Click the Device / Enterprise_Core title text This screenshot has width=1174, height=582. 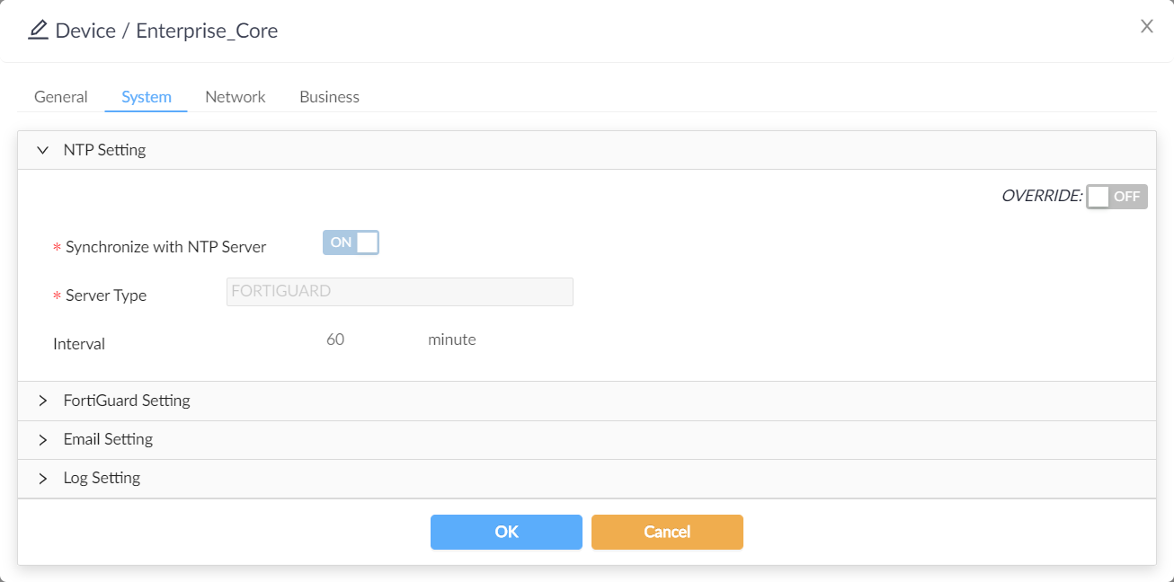coord(166,30)
